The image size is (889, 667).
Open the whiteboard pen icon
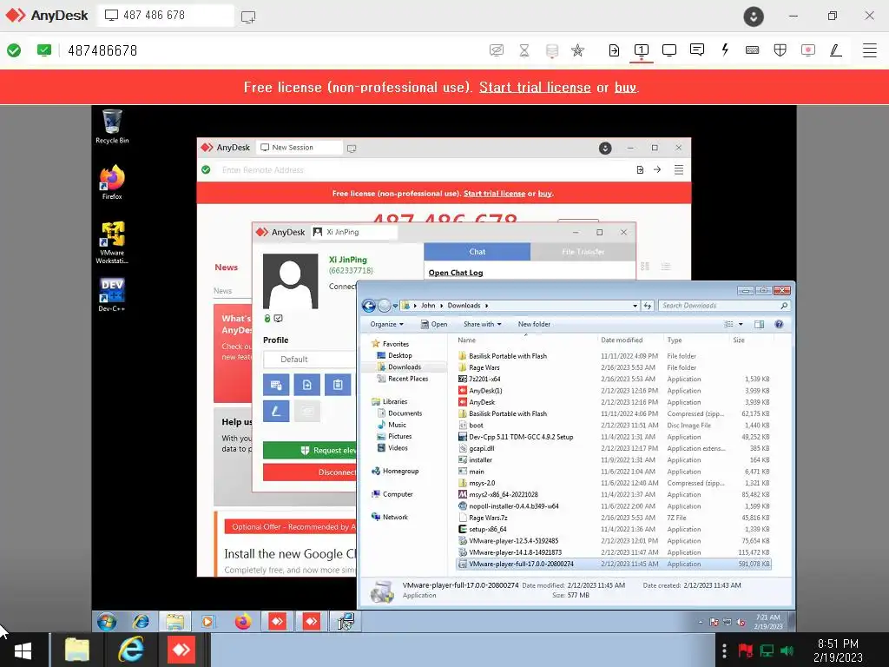(x=836, y=50)
